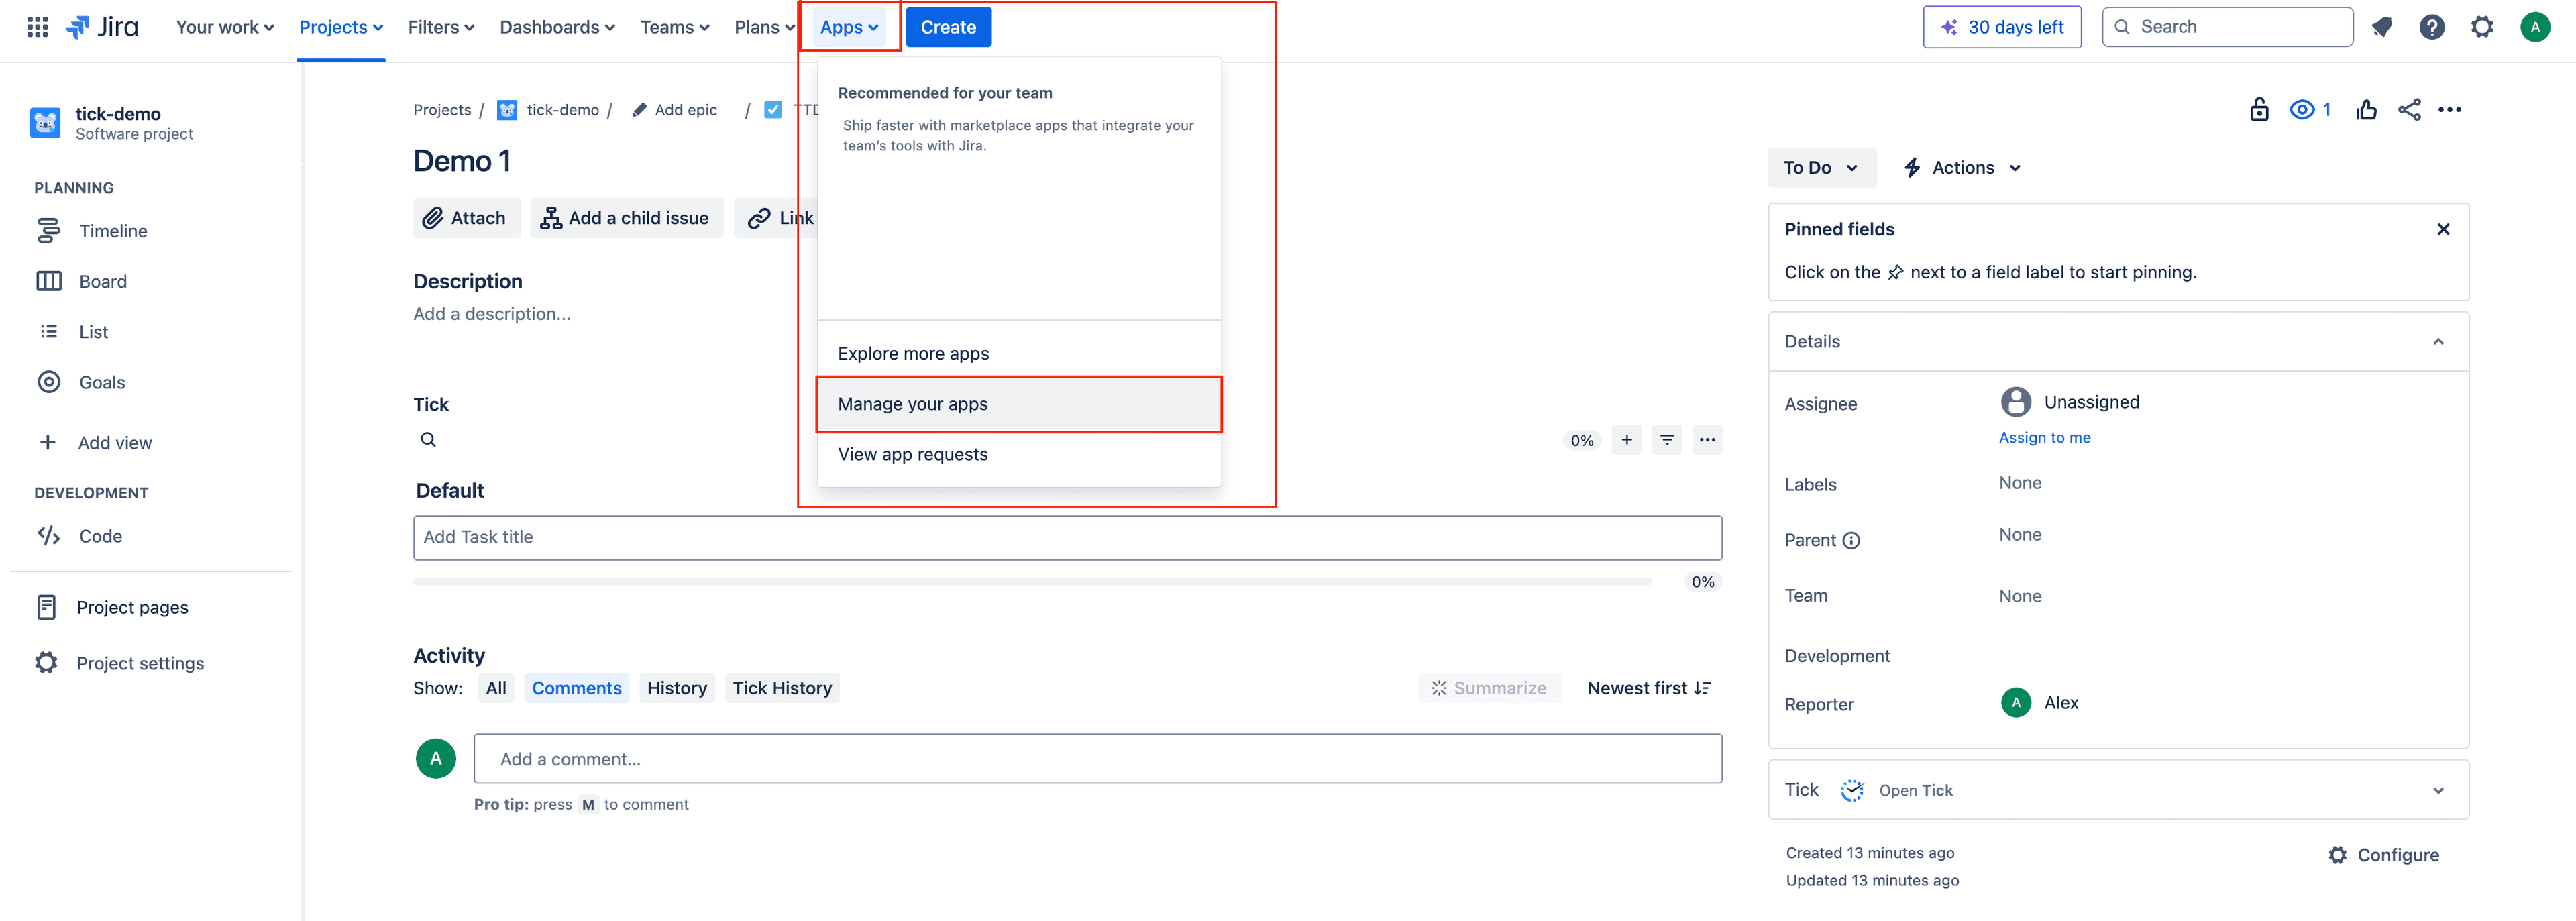This screenshot has width=2576, height=921.
Task: Click the Open Tick clock icon
Action: 1852,790
